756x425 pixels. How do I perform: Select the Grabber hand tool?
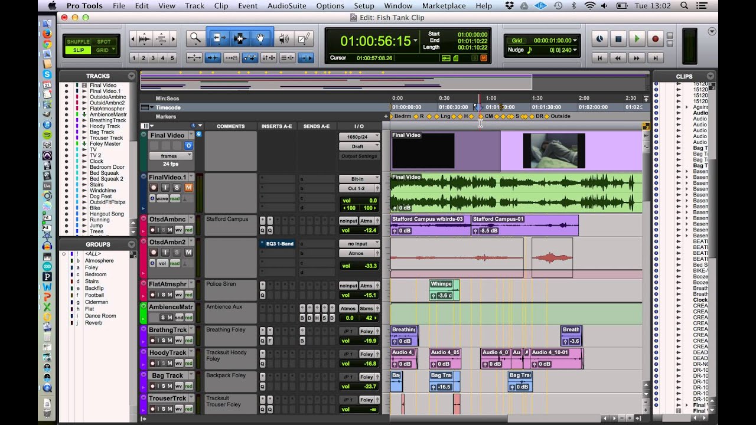pyautogui.click(x=261, y=39)
